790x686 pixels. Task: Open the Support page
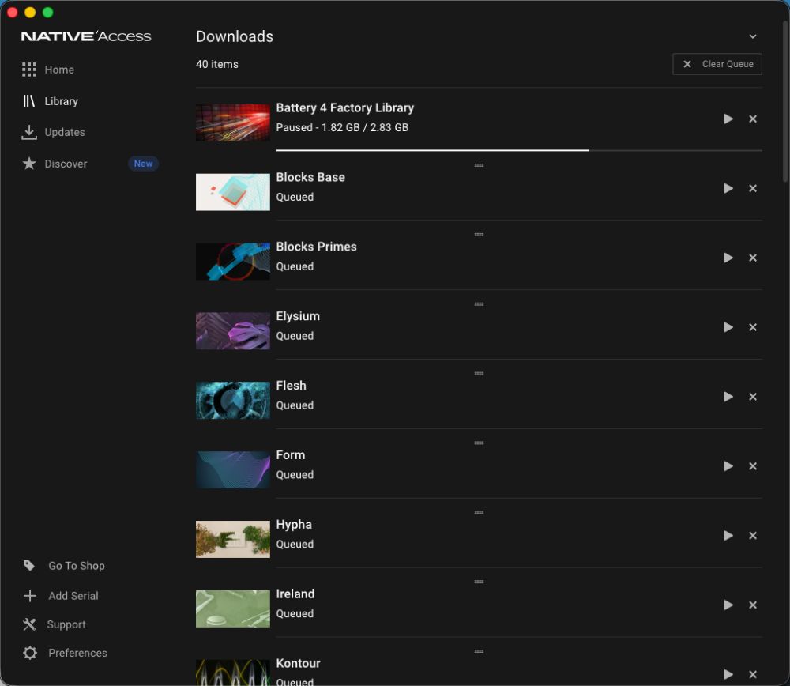click(66, 624)
